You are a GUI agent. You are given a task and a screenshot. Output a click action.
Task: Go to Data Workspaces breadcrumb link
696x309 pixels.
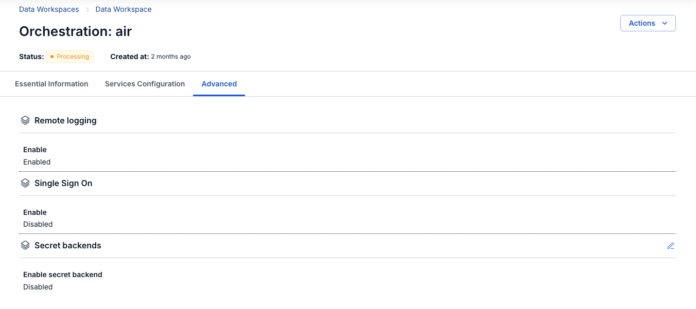click(49, 9)
